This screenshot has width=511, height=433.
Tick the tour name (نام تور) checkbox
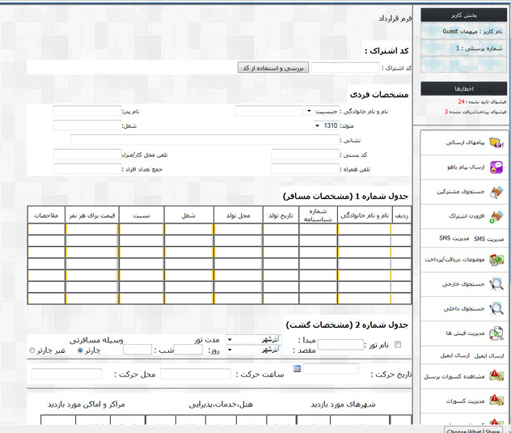(x=398, y=344)
